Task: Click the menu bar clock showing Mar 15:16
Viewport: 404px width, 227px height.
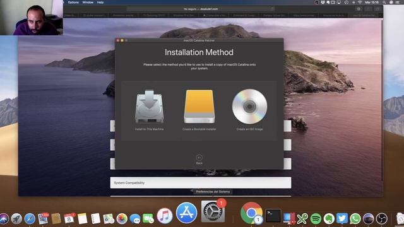Action: coord(372,3)
